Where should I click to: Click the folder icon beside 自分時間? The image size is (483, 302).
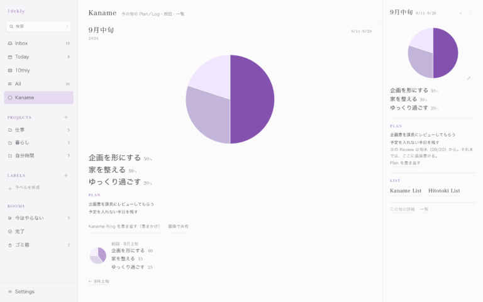point(10,156)
